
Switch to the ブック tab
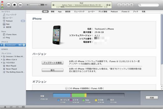pyautogui.click(x=135, y=12)
